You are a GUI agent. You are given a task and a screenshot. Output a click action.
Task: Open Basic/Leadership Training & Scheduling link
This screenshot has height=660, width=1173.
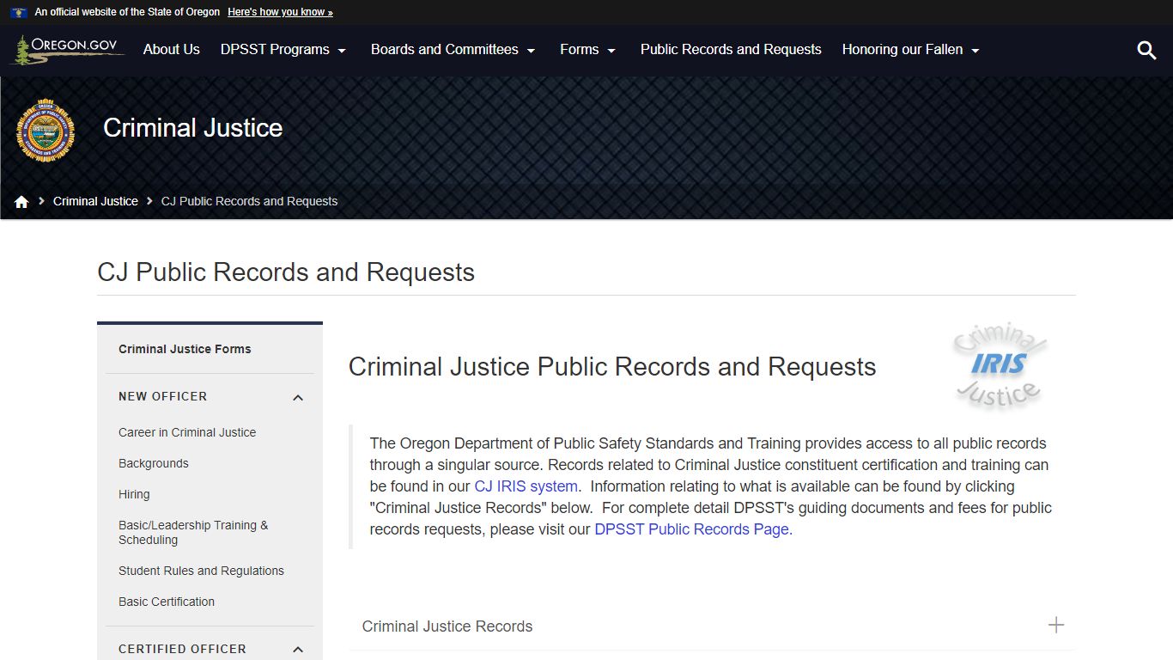pos(193,533)
